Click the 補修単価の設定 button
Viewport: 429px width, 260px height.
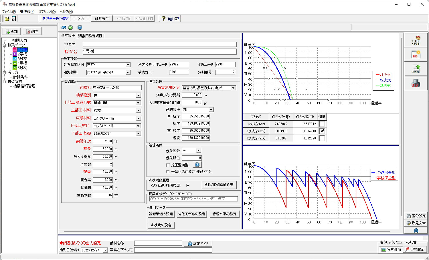(161, 214)
